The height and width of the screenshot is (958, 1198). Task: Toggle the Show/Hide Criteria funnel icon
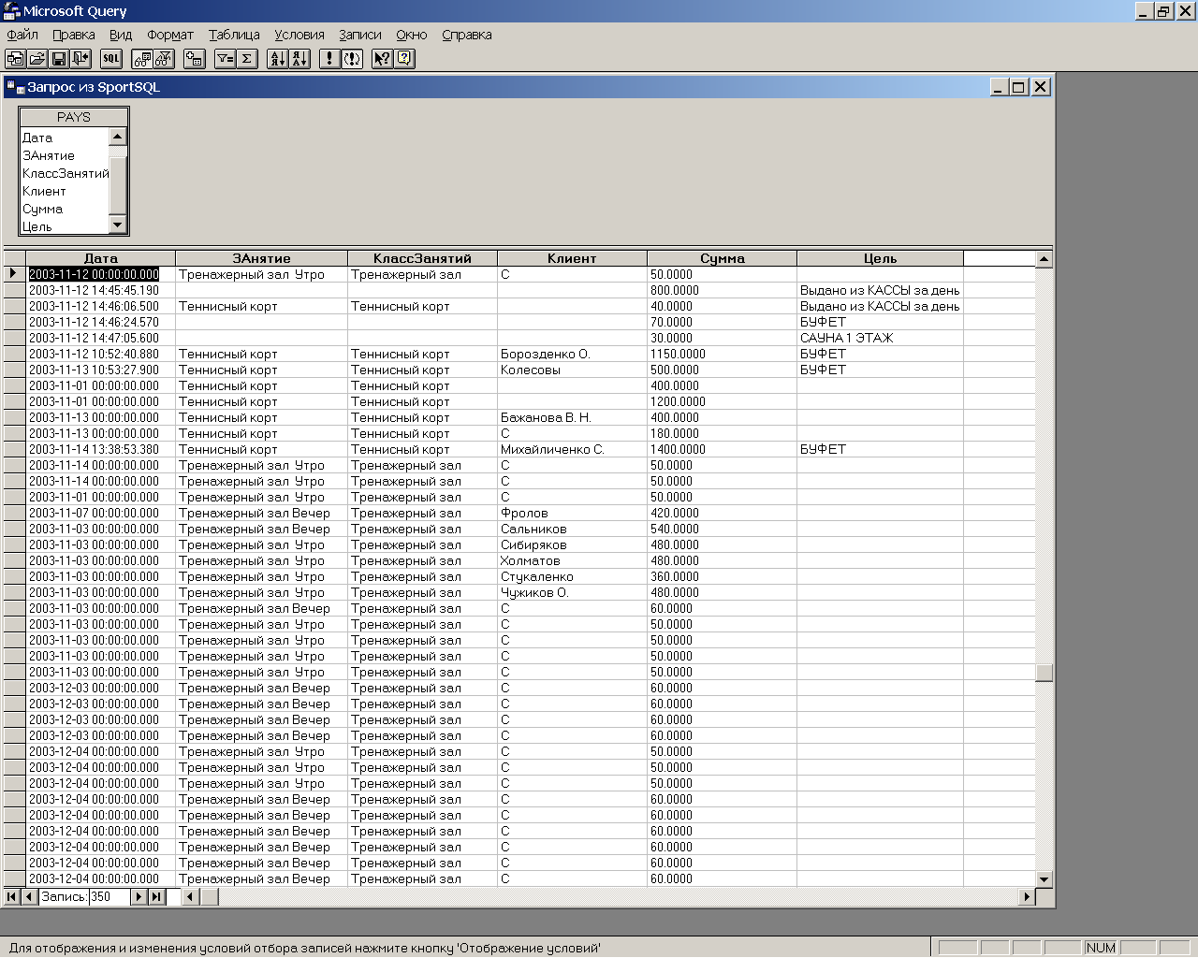point(164,59)
